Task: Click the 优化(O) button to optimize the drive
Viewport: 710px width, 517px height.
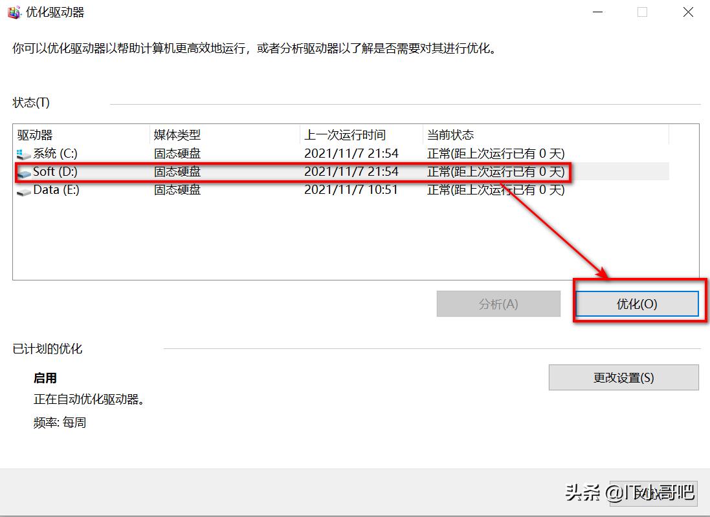Action: (636, 303)
